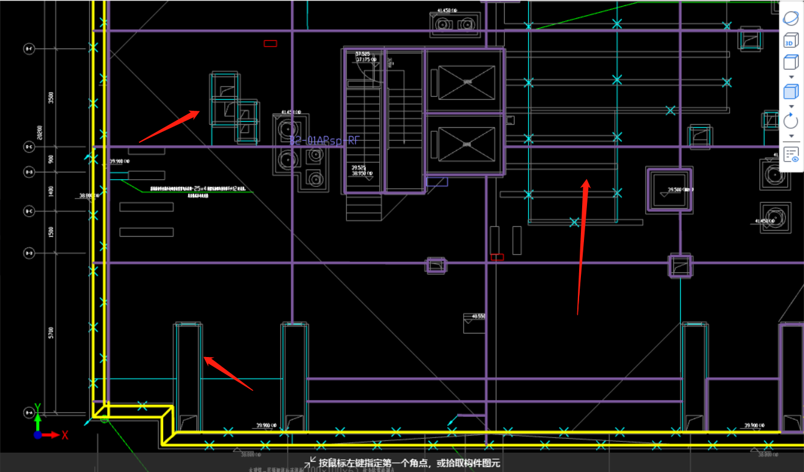Click the corner-point cursor icon in prompt bar
The height and width of the screenshot is (472, 804).
[x=311, y=462]
